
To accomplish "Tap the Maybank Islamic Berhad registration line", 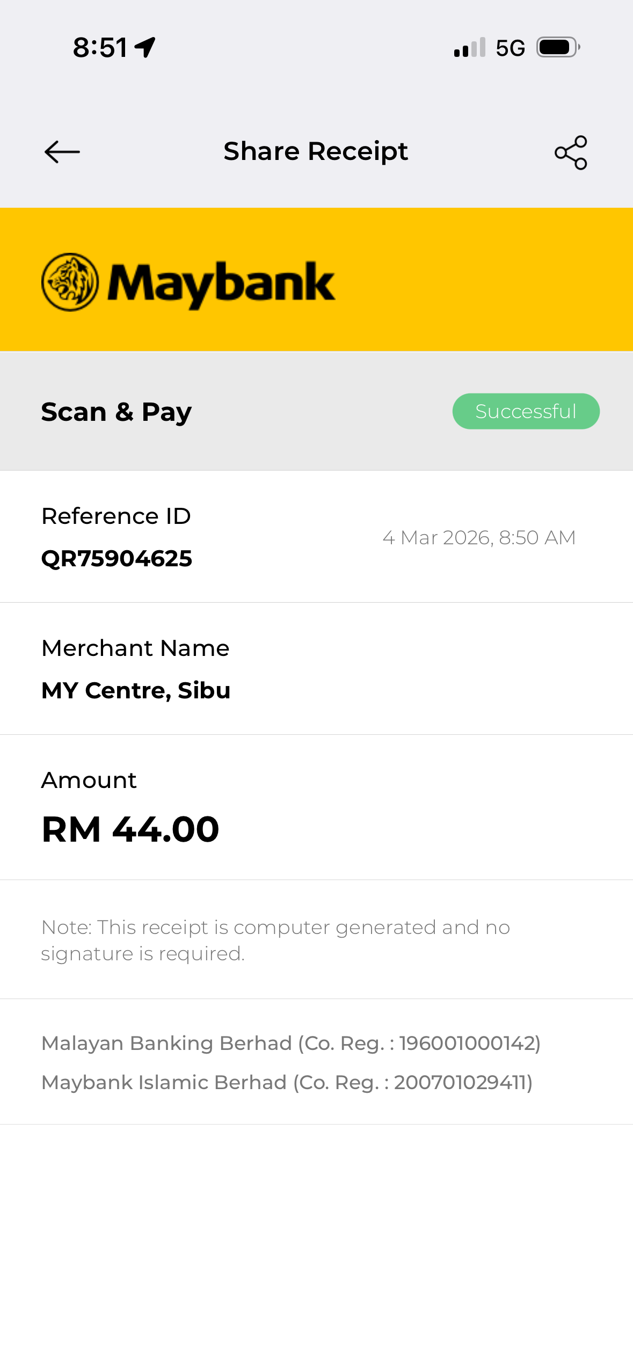I will 287,1082.
